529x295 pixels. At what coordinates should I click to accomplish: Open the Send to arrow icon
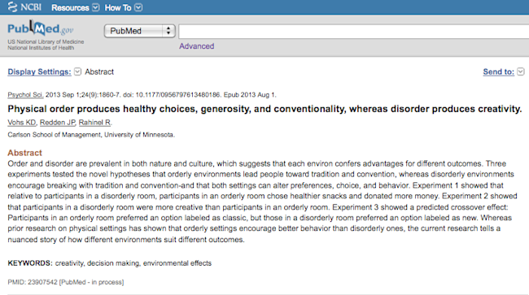[x=521, y=72]
